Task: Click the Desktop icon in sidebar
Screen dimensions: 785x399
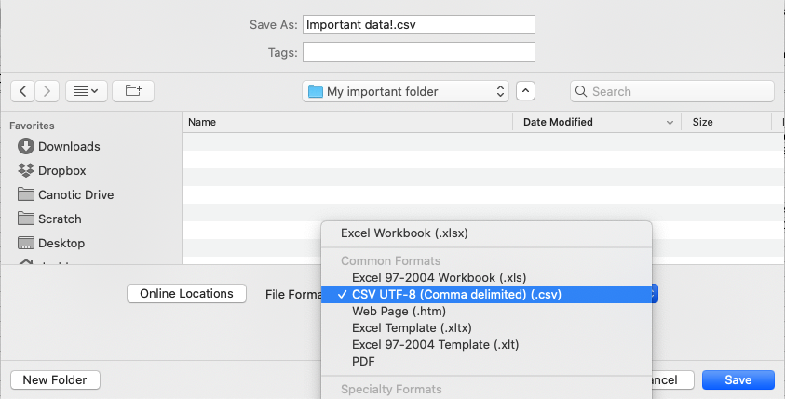Action: coord(25,243)
